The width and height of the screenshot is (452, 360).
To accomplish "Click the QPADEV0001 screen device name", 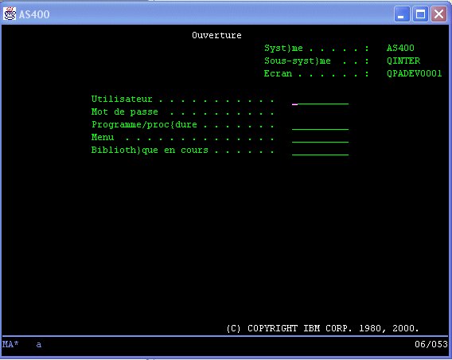I will [x=415, y=73].
